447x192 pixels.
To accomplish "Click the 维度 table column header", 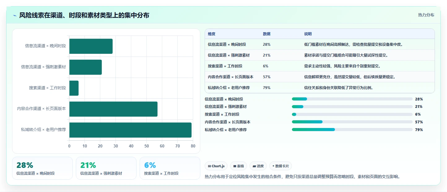I will [x=212, y=34].
